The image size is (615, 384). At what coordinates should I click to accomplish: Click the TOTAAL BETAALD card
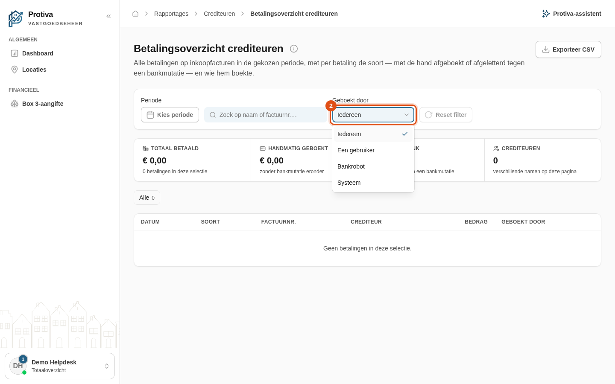click(192, 160)
